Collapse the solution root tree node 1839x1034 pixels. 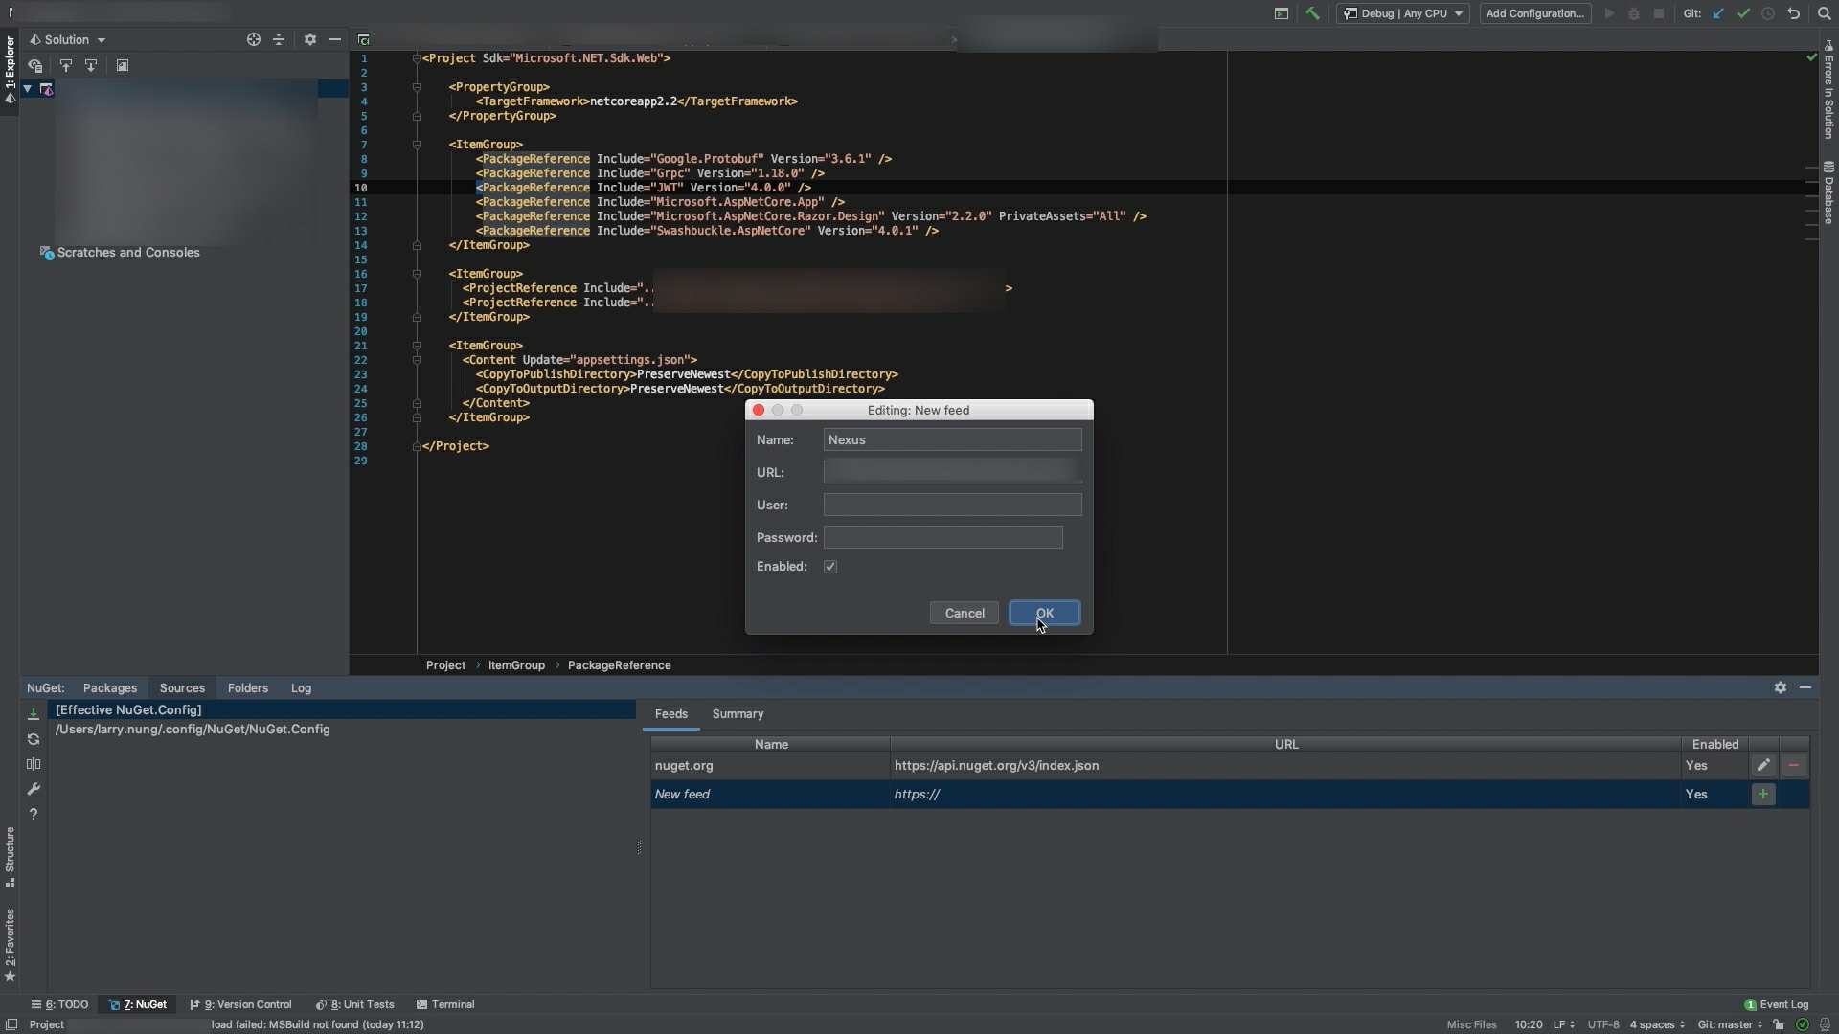point(28,89)
